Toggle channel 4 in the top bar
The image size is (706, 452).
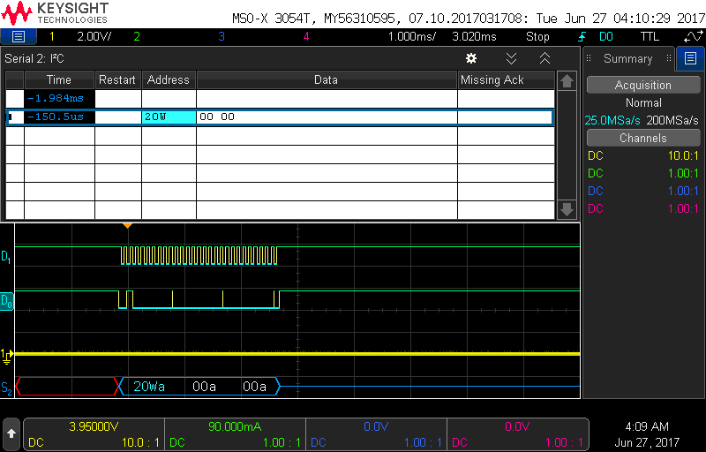306,36
